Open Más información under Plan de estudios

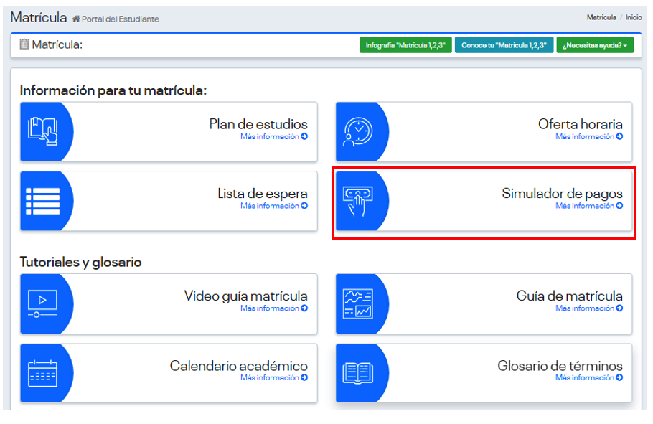click(x=273, y=137)
